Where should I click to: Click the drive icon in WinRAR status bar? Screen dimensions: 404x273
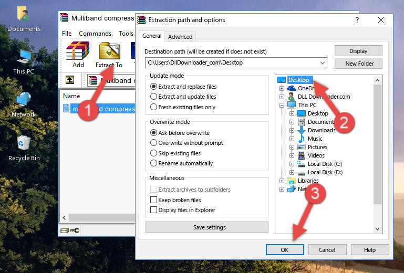pyautogui.click(x=65, y=230)
